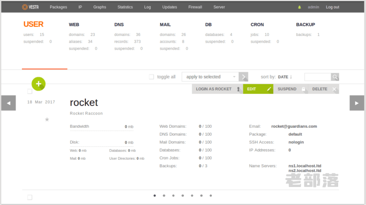The height and width of the screenshot is (205, 366).
Task: Click LOGIN AS ROCKET button
Action: point(217,89)
